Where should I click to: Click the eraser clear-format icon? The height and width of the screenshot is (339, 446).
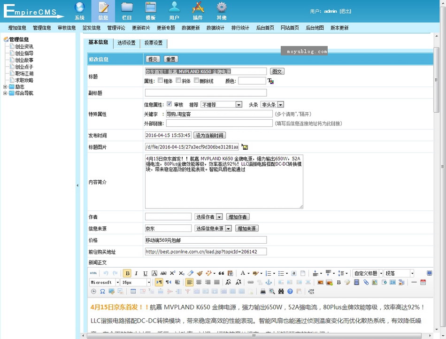click(x=191, y=273)
